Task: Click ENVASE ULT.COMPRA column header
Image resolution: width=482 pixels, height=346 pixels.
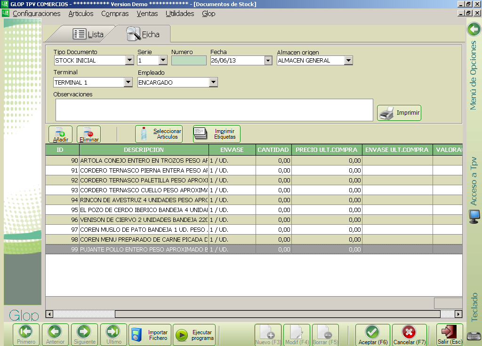Action: coord(397,150)
